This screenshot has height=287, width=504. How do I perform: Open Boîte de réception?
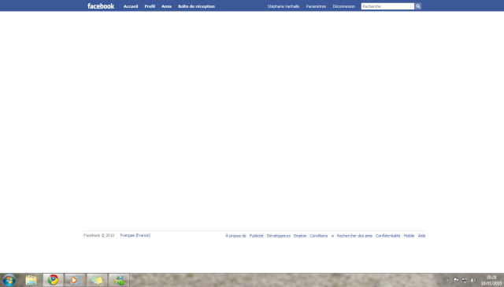[196, 6]
